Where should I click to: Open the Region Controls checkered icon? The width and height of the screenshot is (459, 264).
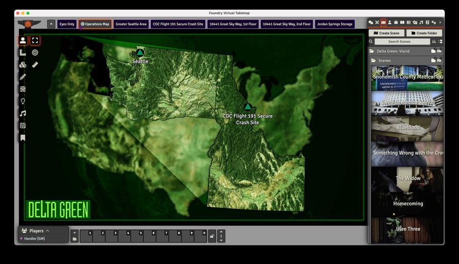(23, 126)
